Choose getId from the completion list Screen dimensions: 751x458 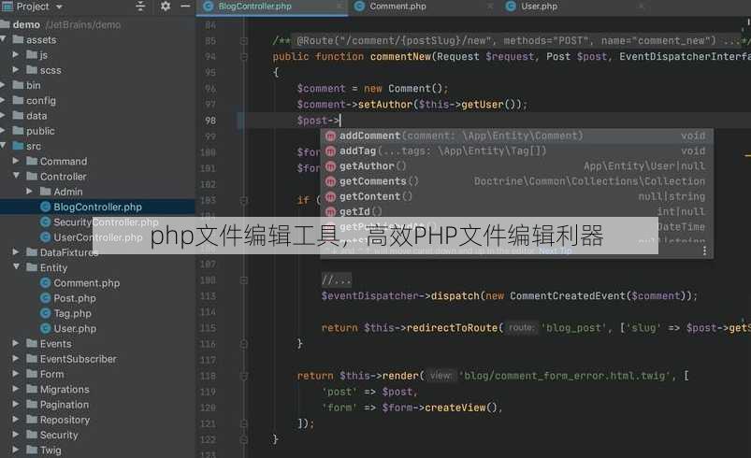tap(517, 211)
